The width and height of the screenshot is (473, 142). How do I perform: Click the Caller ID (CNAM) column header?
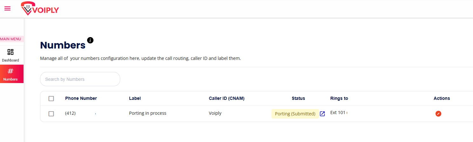[227, 98]
